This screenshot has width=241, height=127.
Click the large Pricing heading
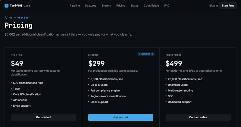point(19,25)
